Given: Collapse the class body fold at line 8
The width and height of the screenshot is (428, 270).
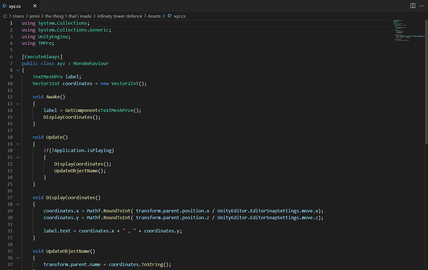Looking at the screenshot, I should coord(18,70).
